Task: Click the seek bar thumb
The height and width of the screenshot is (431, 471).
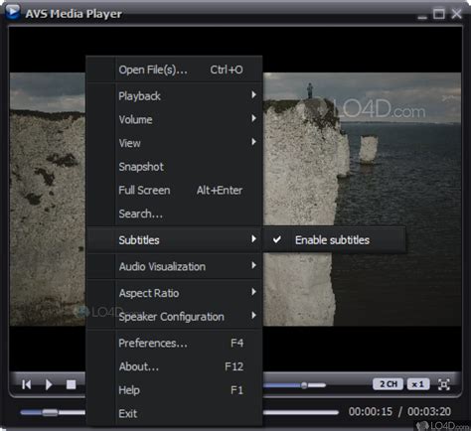Action: coord(50,412)
